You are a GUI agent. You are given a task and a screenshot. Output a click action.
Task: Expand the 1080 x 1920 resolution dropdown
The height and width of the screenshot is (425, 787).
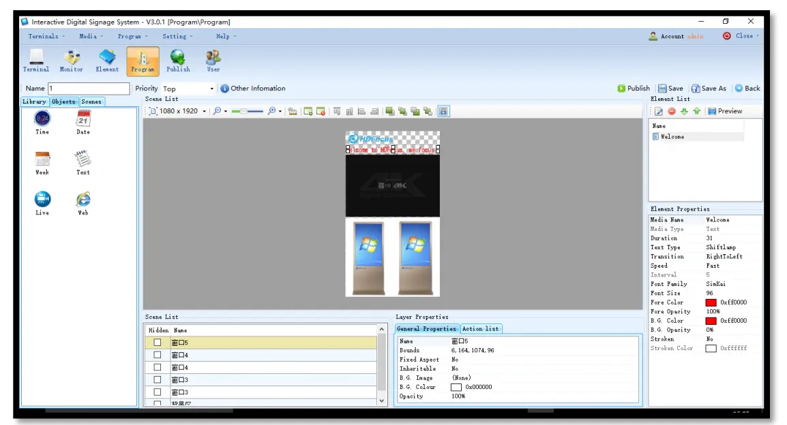click(x=204, y=111)
